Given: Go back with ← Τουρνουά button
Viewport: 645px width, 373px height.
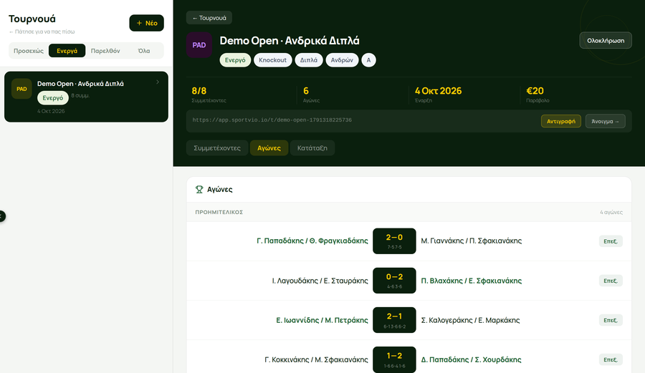Looking at the screenshot, I should coord(209,18).
